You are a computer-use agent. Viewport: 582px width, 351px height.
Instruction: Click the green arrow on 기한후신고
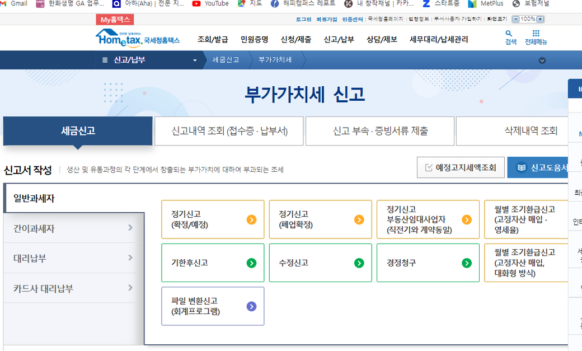click(x=251, y=263)
